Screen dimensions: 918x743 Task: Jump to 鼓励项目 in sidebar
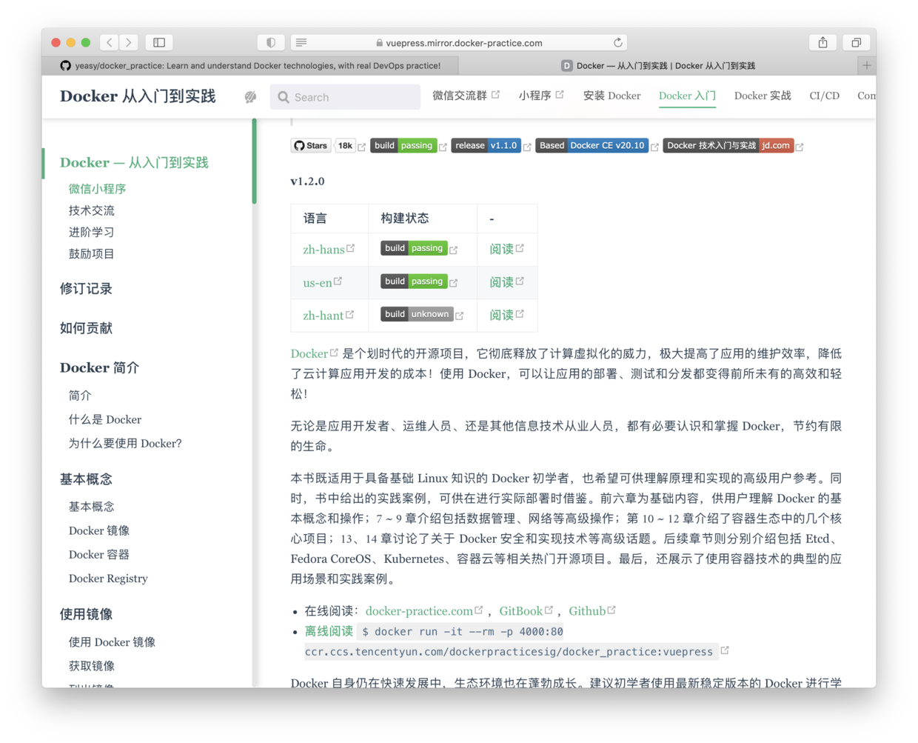pyautogui.click(x=91, y=253)
